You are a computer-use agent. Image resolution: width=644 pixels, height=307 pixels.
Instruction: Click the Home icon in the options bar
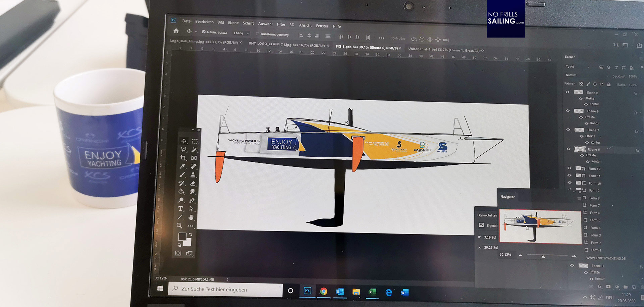176,31
